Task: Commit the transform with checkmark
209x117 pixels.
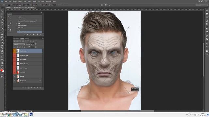Action: (109, 5)
